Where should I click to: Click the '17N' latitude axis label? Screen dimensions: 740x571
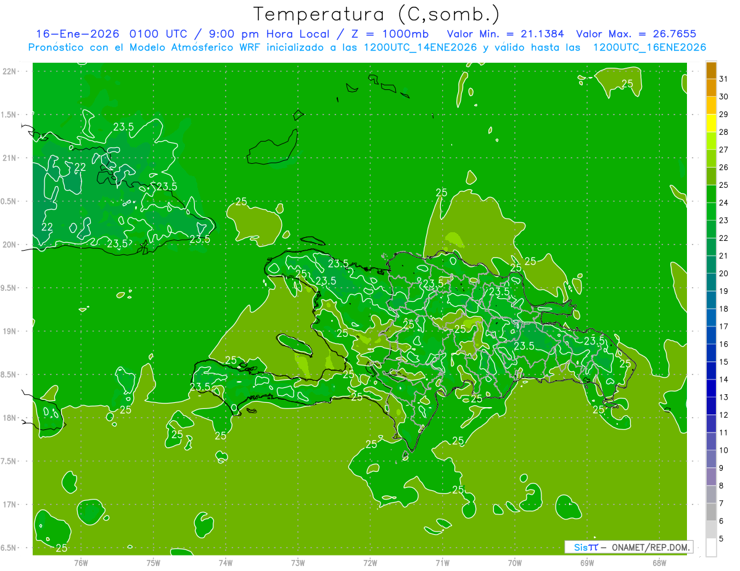[x=10, y=504]
